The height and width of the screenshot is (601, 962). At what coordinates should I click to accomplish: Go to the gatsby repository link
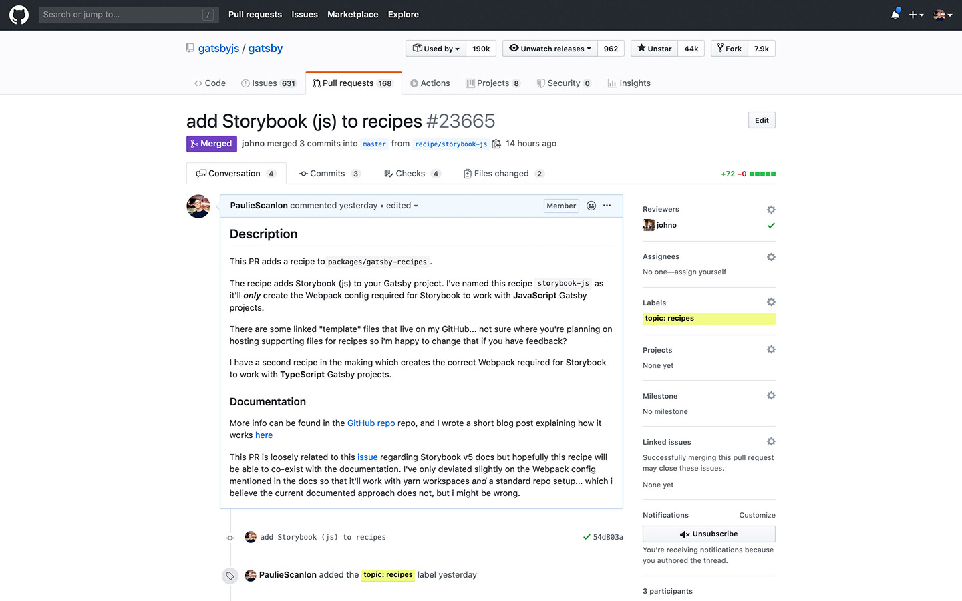[265, 48]
